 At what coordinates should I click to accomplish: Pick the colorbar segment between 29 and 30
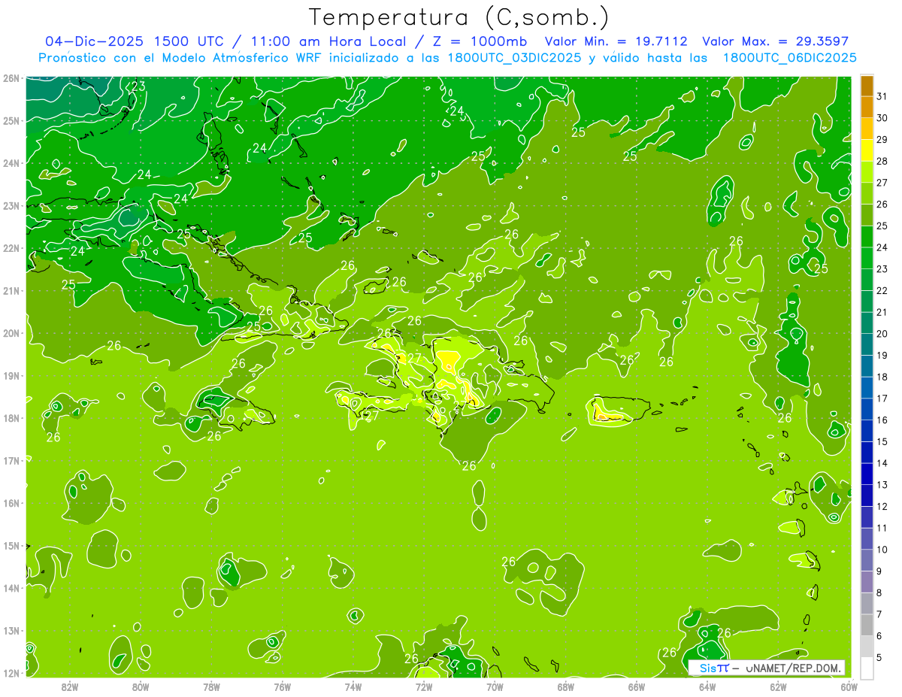tap(867, 129)
